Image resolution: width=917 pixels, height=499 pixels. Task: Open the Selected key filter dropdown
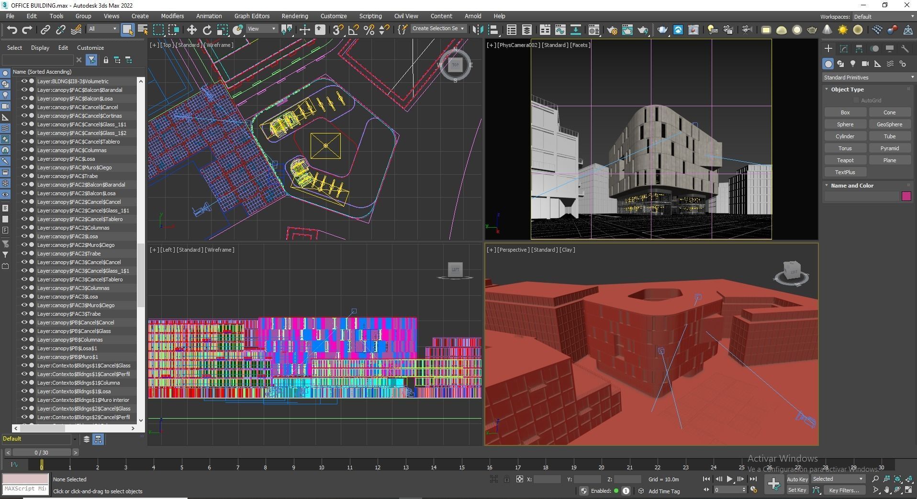click(x=838, y=479)
